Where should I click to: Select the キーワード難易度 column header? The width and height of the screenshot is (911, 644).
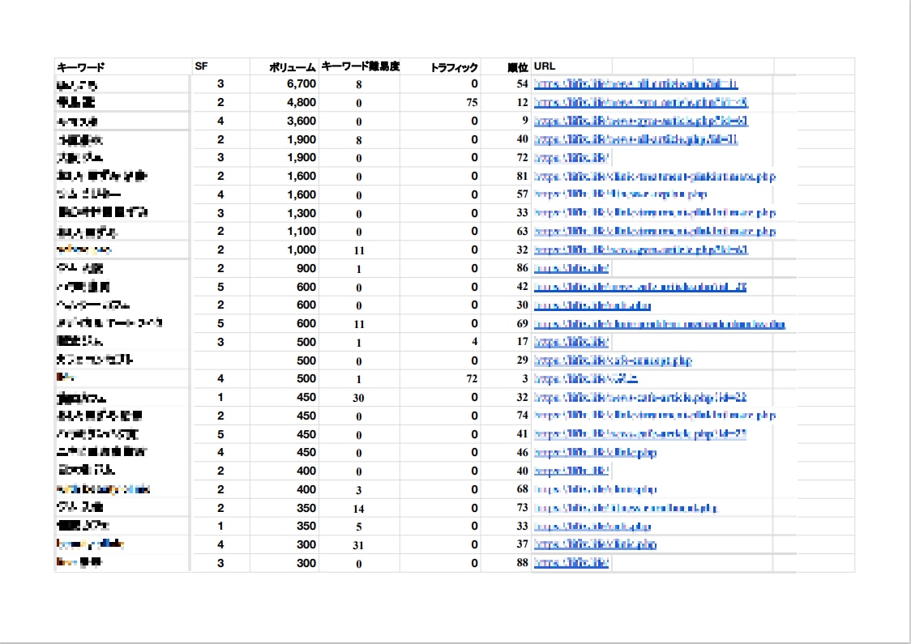pos(360,66)
